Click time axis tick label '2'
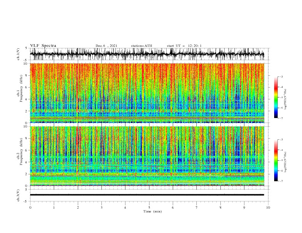Screen dimensions: 302x233 78,207
